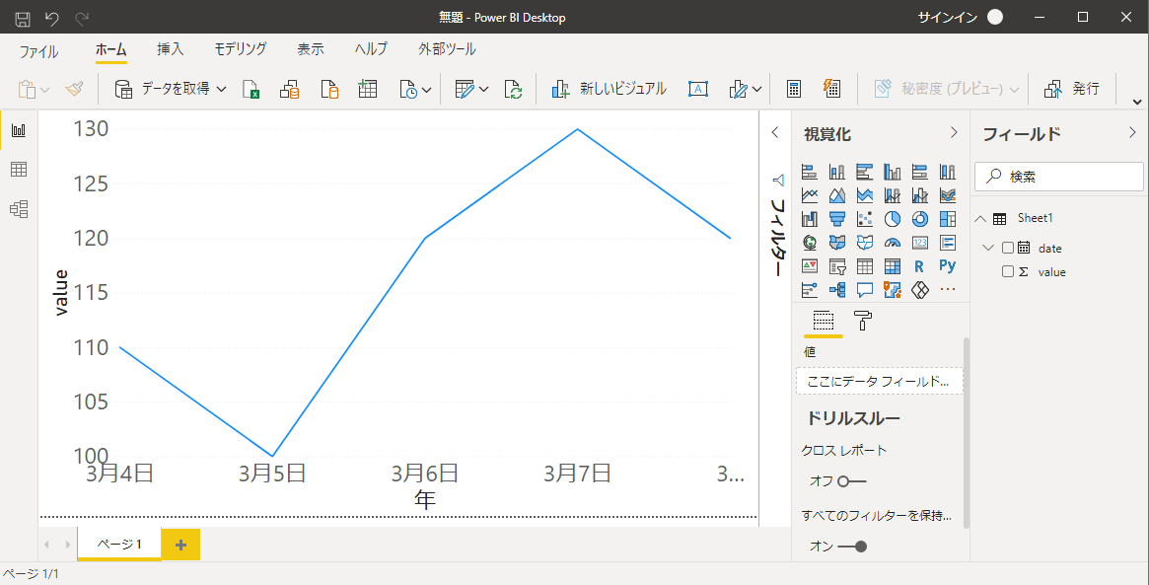Image resolution: width=1149 pixels, height=585 pixels.
Task: Switch to Model view in sidebar
Action: [19, 209]
